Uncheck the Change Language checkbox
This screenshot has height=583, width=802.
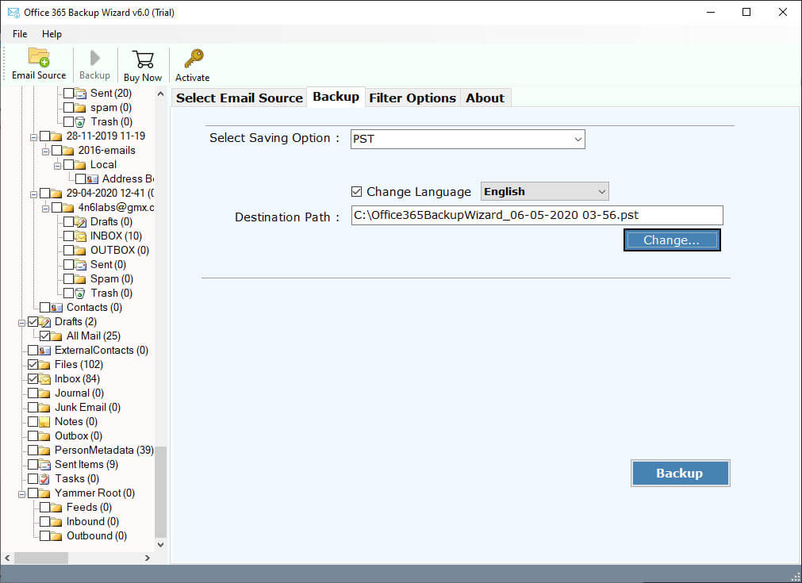coord(356,192)
